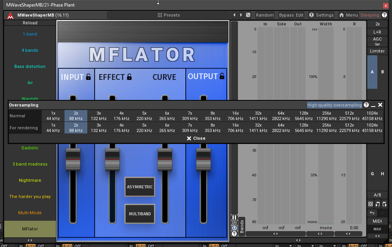This screenshot has width=392, height=247.
Task: Select the 4 bands preset
Action: (30, 50)
